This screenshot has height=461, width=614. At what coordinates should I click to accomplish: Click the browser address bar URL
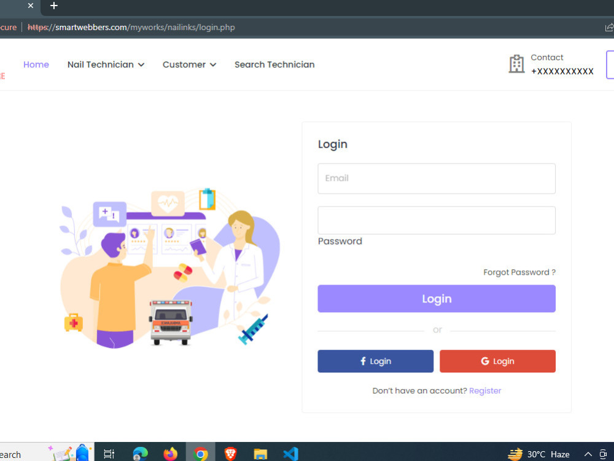tap(131, 28)
